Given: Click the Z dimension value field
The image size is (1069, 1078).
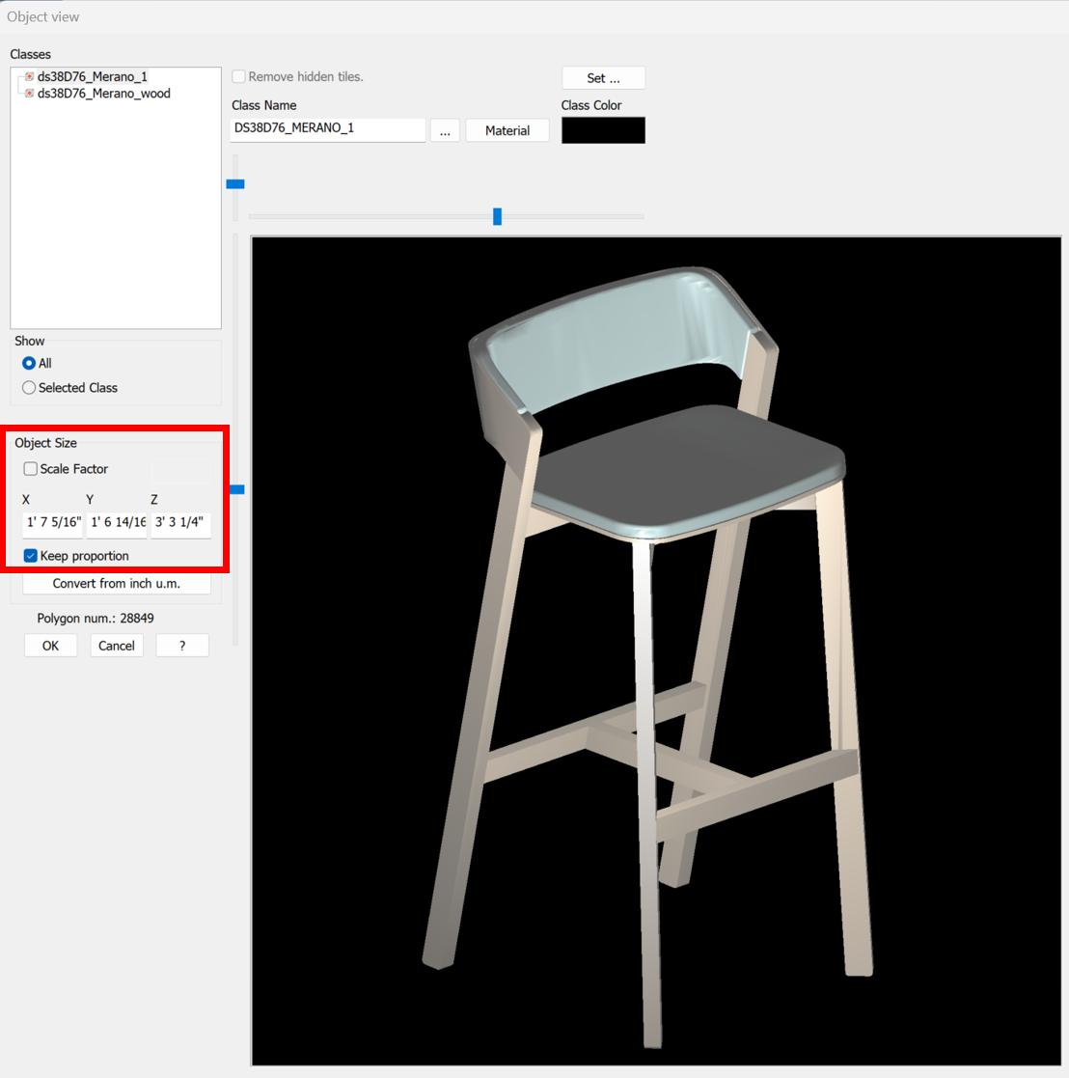Looking at the screenshot, I should pos(179,523).
